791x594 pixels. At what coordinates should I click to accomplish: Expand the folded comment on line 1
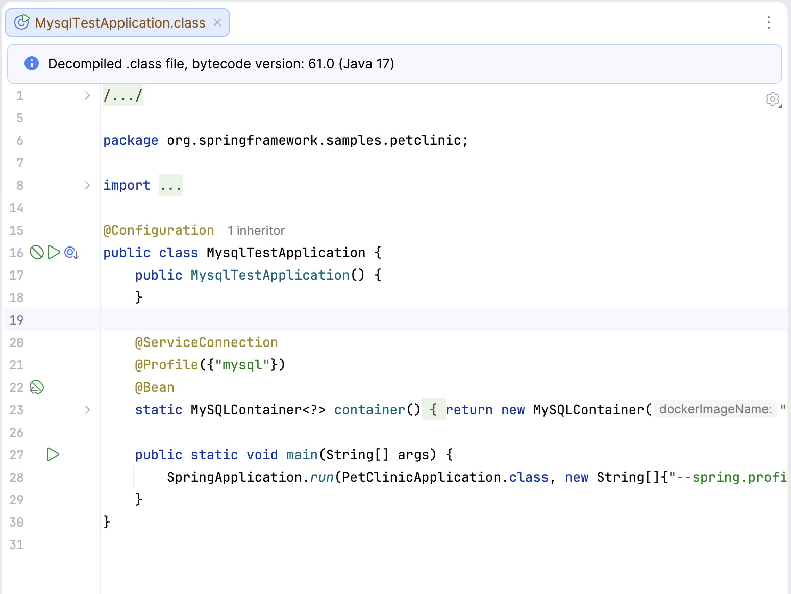coord(87,95)
